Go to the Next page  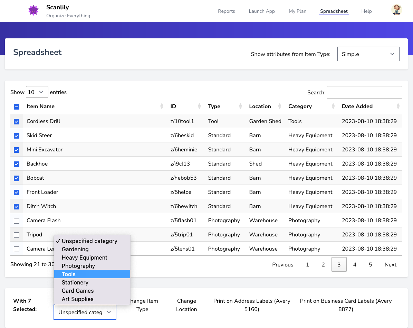(390, 265)
